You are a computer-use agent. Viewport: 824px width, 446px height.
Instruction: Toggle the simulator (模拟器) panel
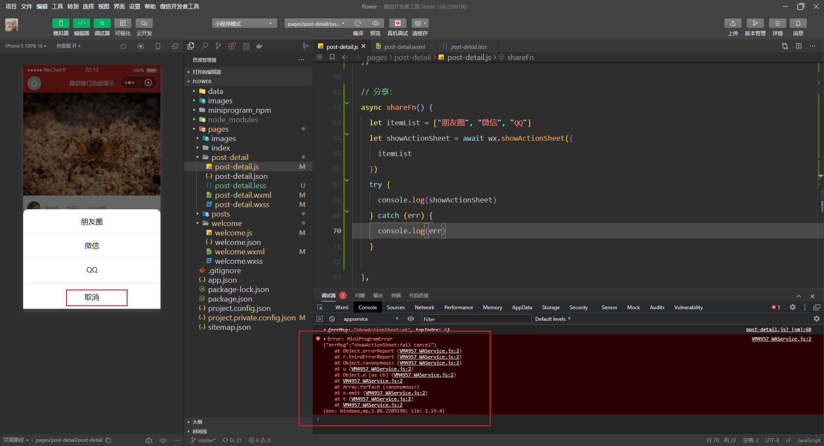61,23
